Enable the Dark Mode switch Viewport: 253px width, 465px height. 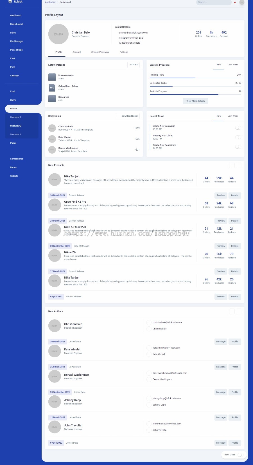point(240,455)
